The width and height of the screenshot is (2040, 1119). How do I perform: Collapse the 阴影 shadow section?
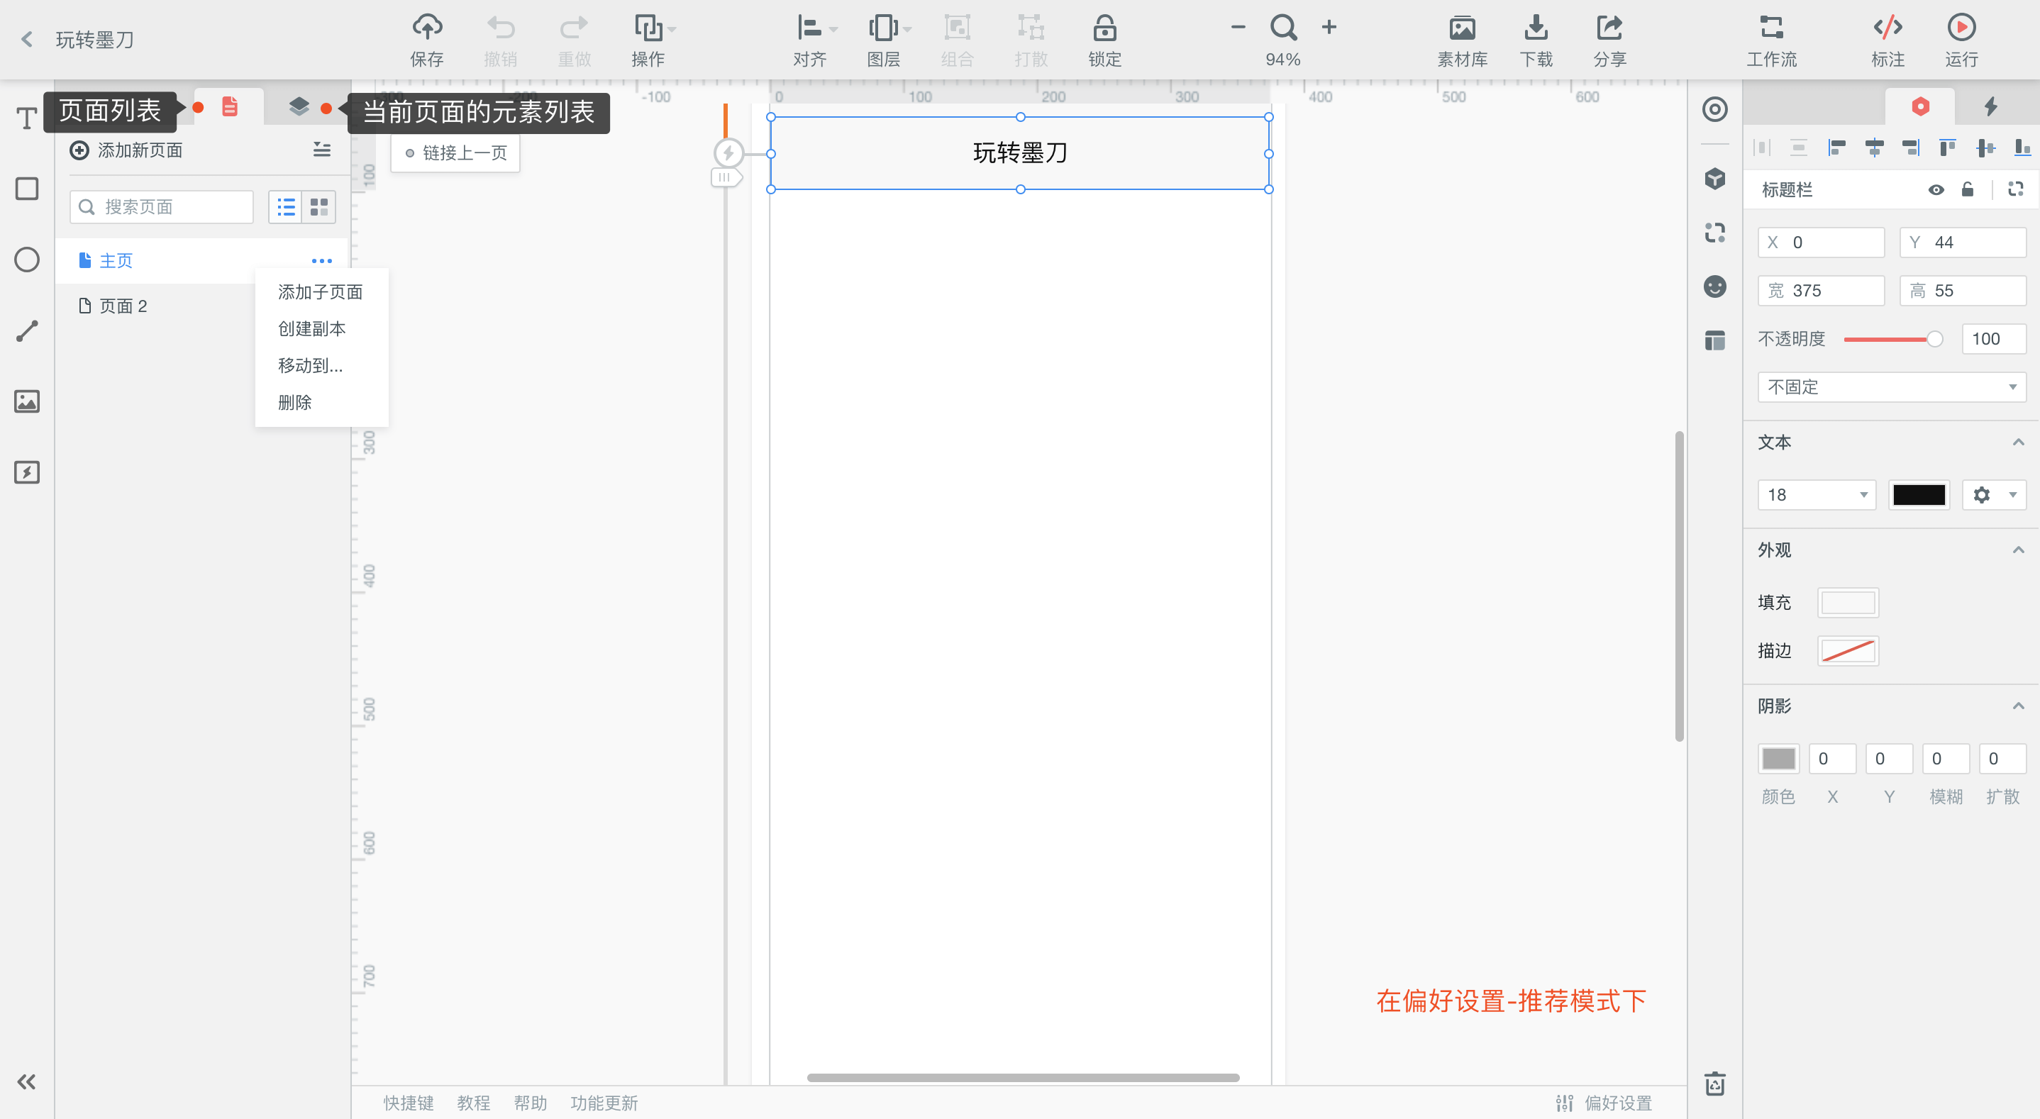2018,706
